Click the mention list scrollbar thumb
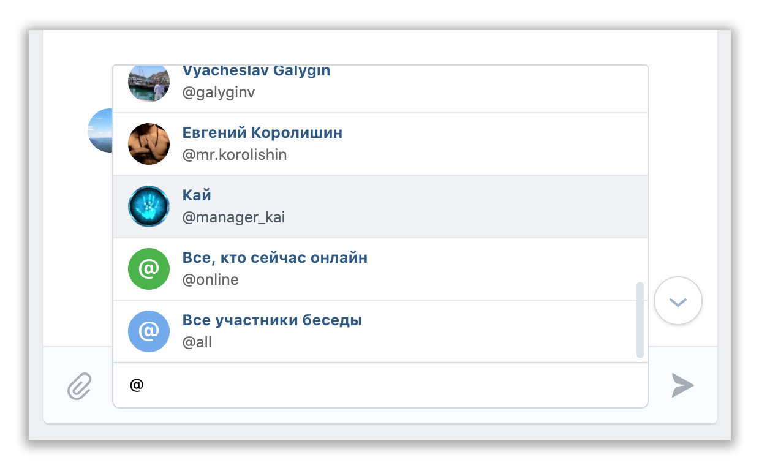Image resolution: width=759 pixels, height=468 pixels. (640, 319)
